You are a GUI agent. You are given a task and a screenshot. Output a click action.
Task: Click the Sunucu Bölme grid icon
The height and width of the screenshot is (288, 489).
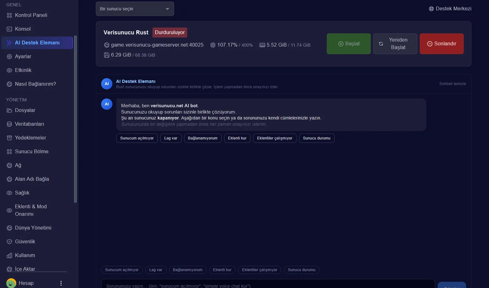(x=9, y=152)
